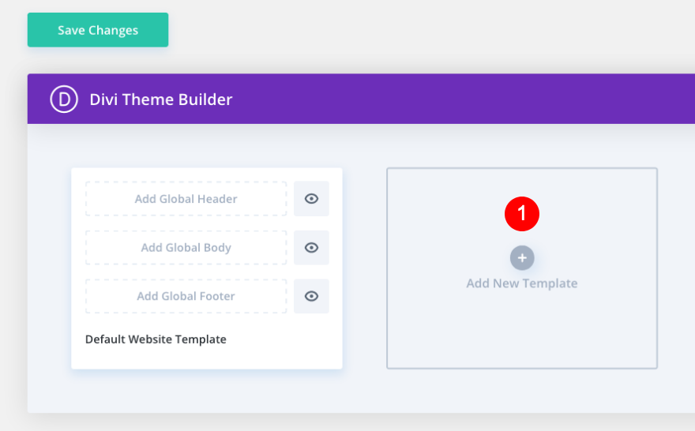The image size is (695, 431).
Task: Toggle the Global Footer eye icon
Action: (x=311, y=296)
